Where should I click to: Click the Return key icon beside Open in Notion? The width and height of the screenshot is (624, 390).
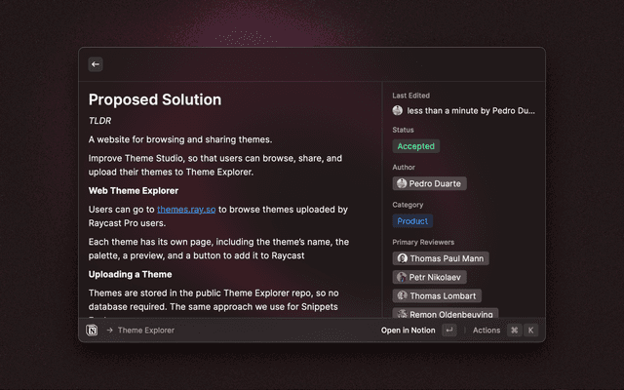click(449, 331)
